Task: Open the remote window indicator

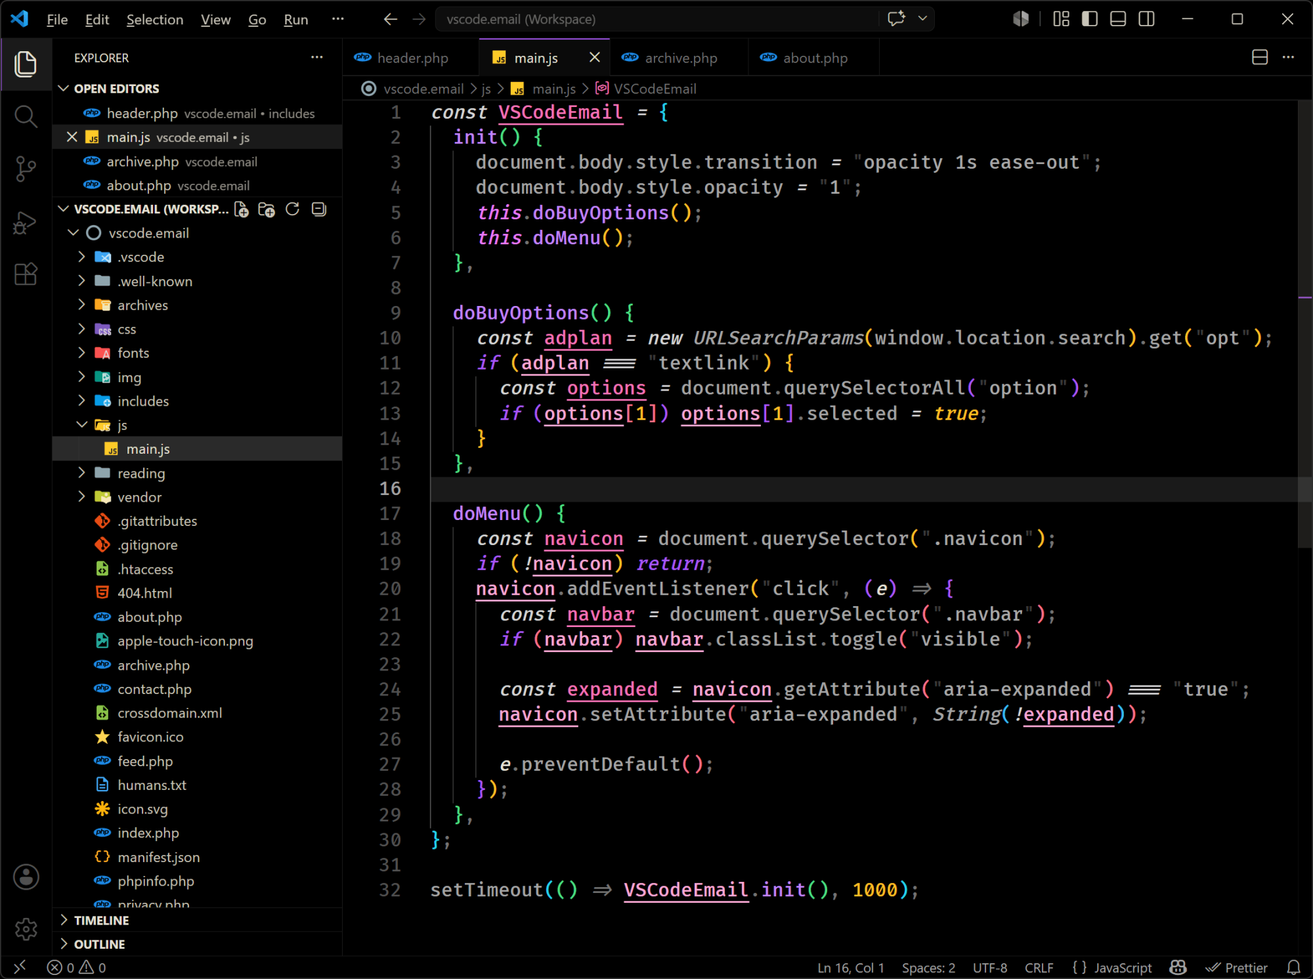Action: 20,967
